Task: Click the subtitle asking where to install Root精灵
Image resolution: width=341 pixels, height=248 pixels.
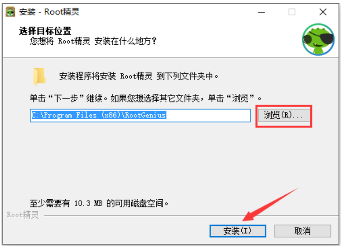Action: [93, 41]
